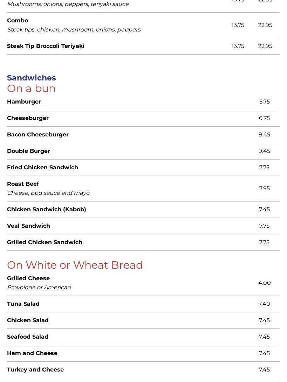The height and width of the screenshot is (382, 287).
Task: Click the Combo teriyaki item
Action: pos(18,21)
